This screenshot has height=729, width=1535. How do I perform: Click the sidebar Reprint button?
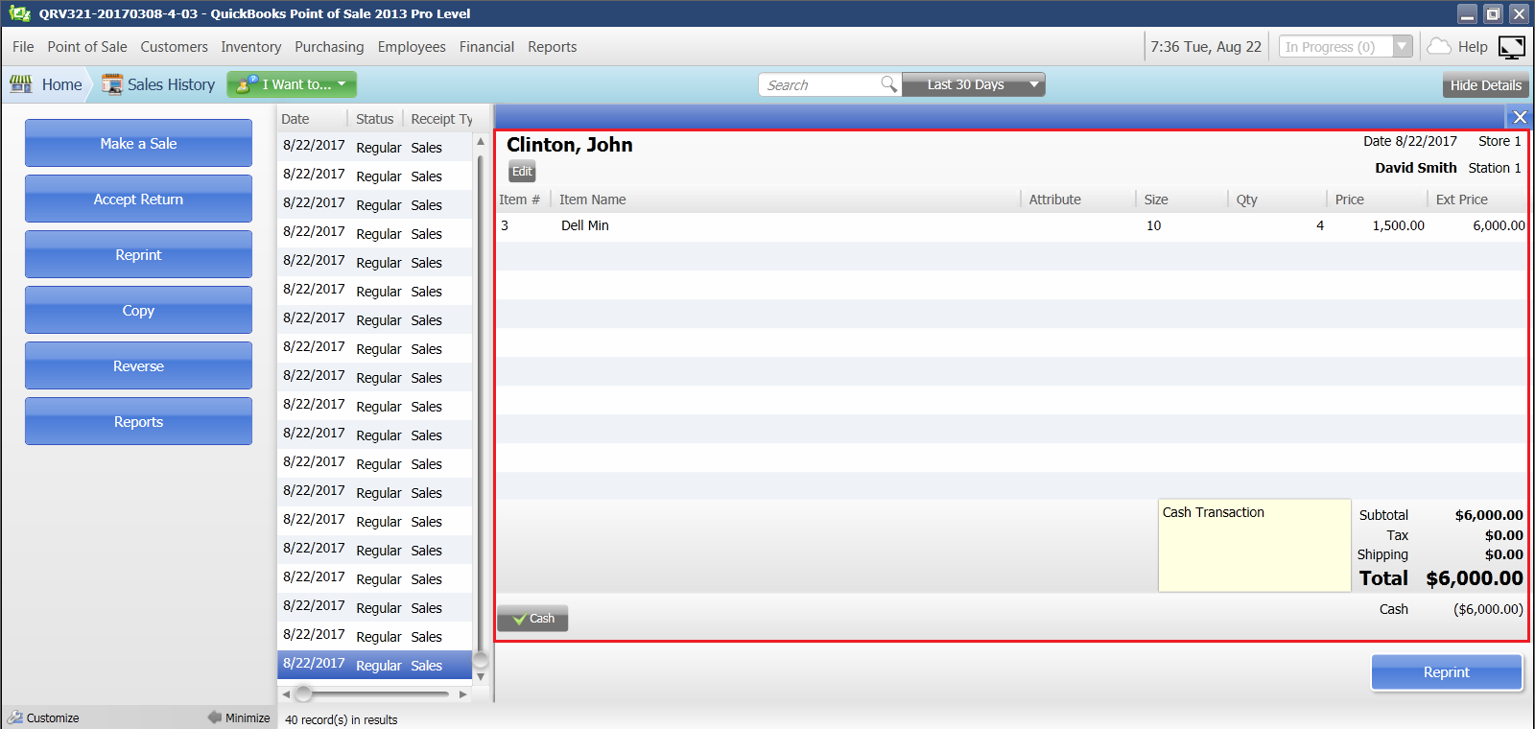(x=138, y=254)
